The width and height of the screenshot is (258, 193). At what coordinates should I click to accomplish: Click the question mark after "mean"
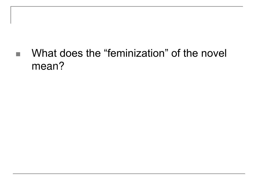pyautogui.click(x=61, y=66)
